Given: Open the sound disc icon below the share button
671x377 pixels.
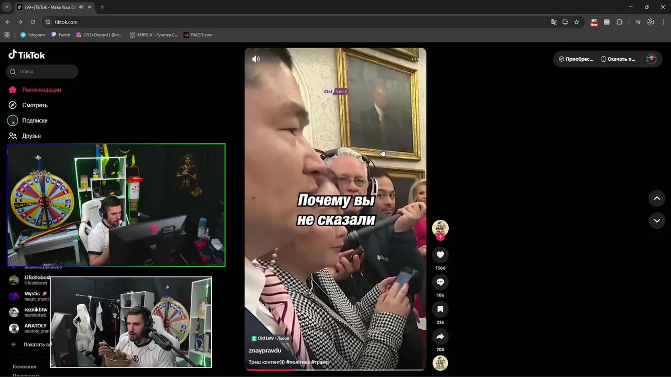Looking at the screenshot, I should (440, 363).
